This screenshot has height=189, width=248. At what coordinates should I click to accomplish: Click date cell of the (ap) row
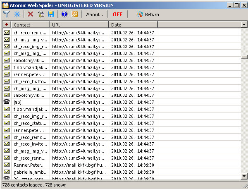tap(133, 102)
